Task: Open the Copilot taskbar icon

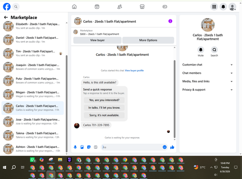Action: [x=42, y=160]
